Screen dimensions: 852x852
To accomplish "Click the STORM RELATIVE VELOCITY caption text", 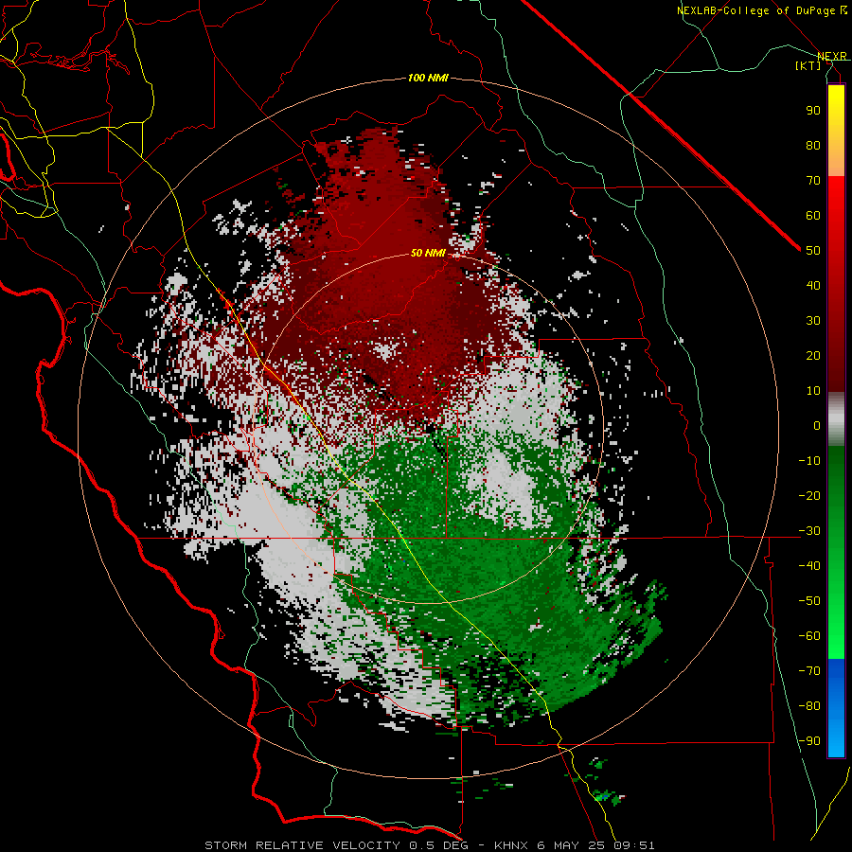I will 302,845.
